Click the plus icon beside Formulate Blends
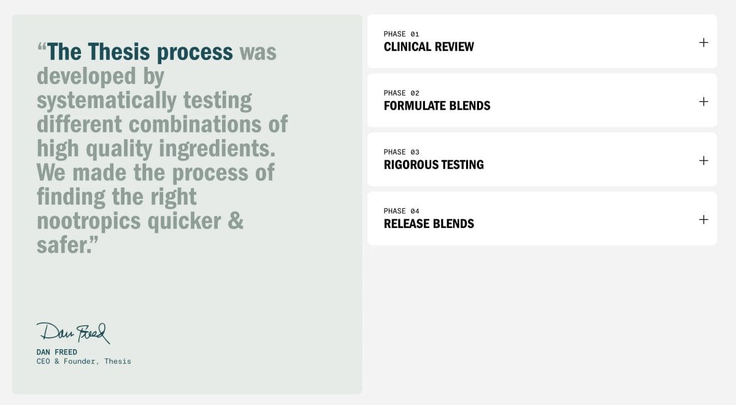 pos(703,102)
